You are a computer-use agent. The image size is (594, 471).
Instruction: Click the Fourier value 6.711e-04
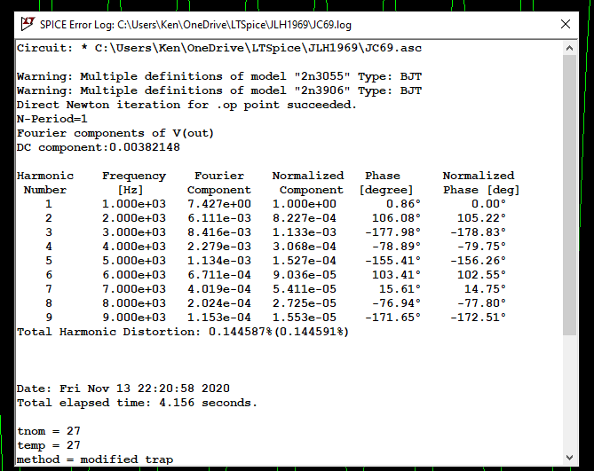click(219, 275)
